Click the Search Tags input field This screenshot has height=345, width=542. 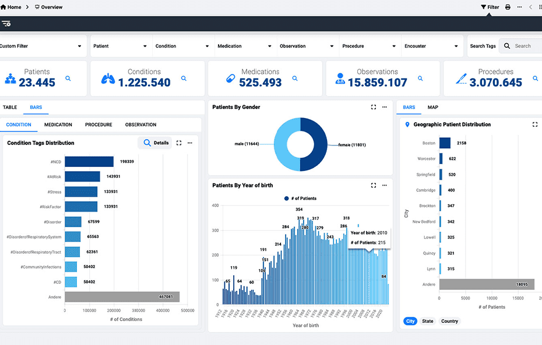coord(525,46)
